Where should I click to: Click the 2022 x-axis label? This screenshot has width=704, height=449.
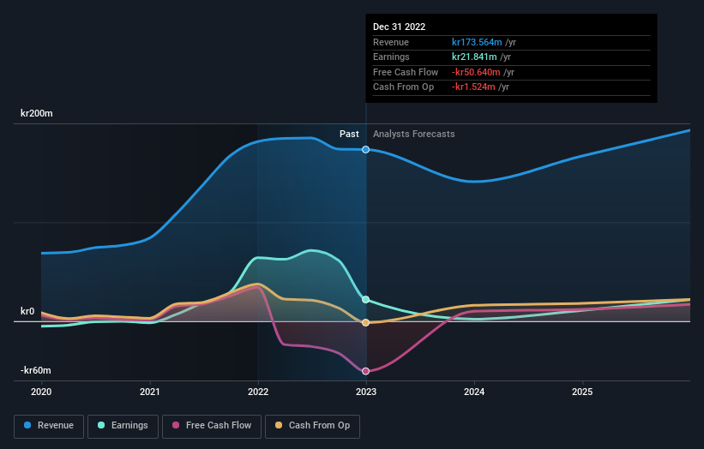(x=258, y=392)
